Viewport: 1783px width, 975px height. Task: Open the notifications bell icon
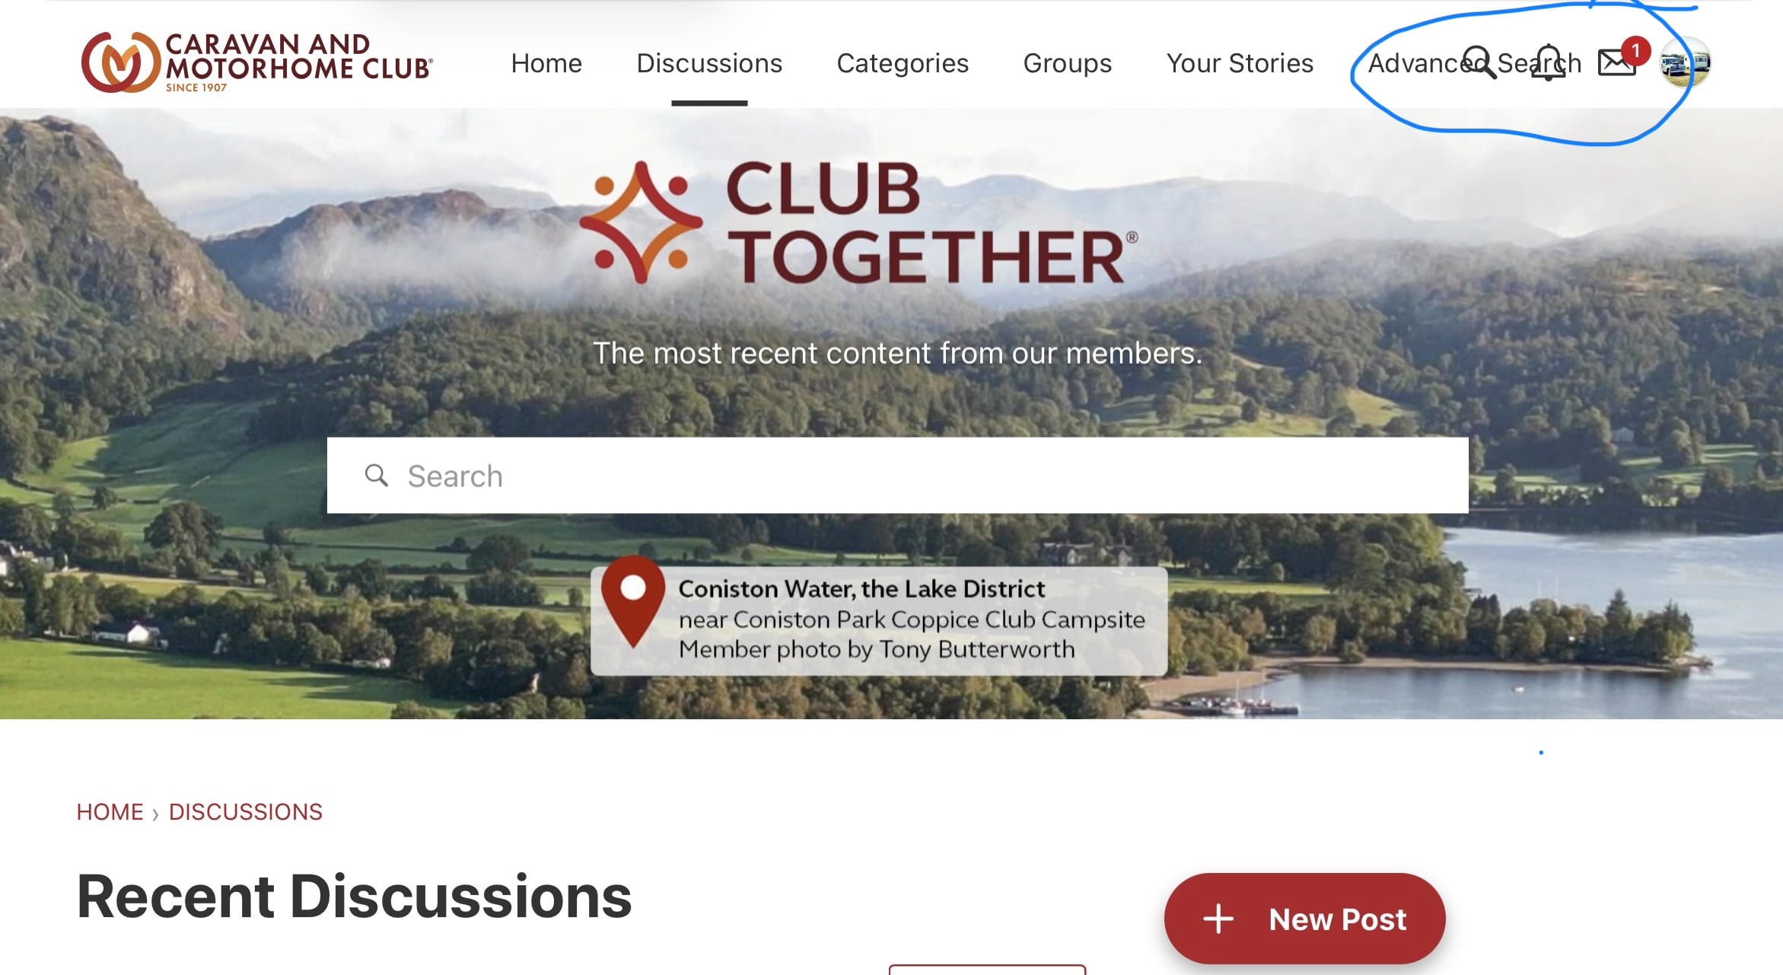click(x=1548, y=62)
